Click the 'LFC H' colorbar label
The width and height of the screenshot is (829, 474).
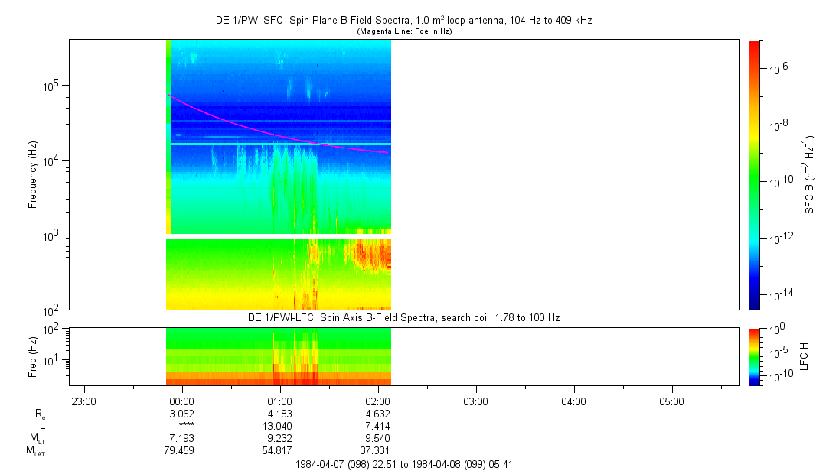[x=805, y=355]
